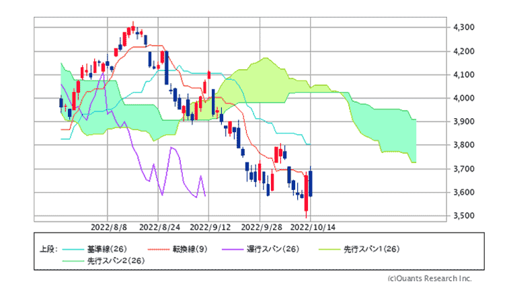The width and height of the screenshot is (511, 296).
Task: Click the Quants Research Inc. copyright text
Action: 430,278
